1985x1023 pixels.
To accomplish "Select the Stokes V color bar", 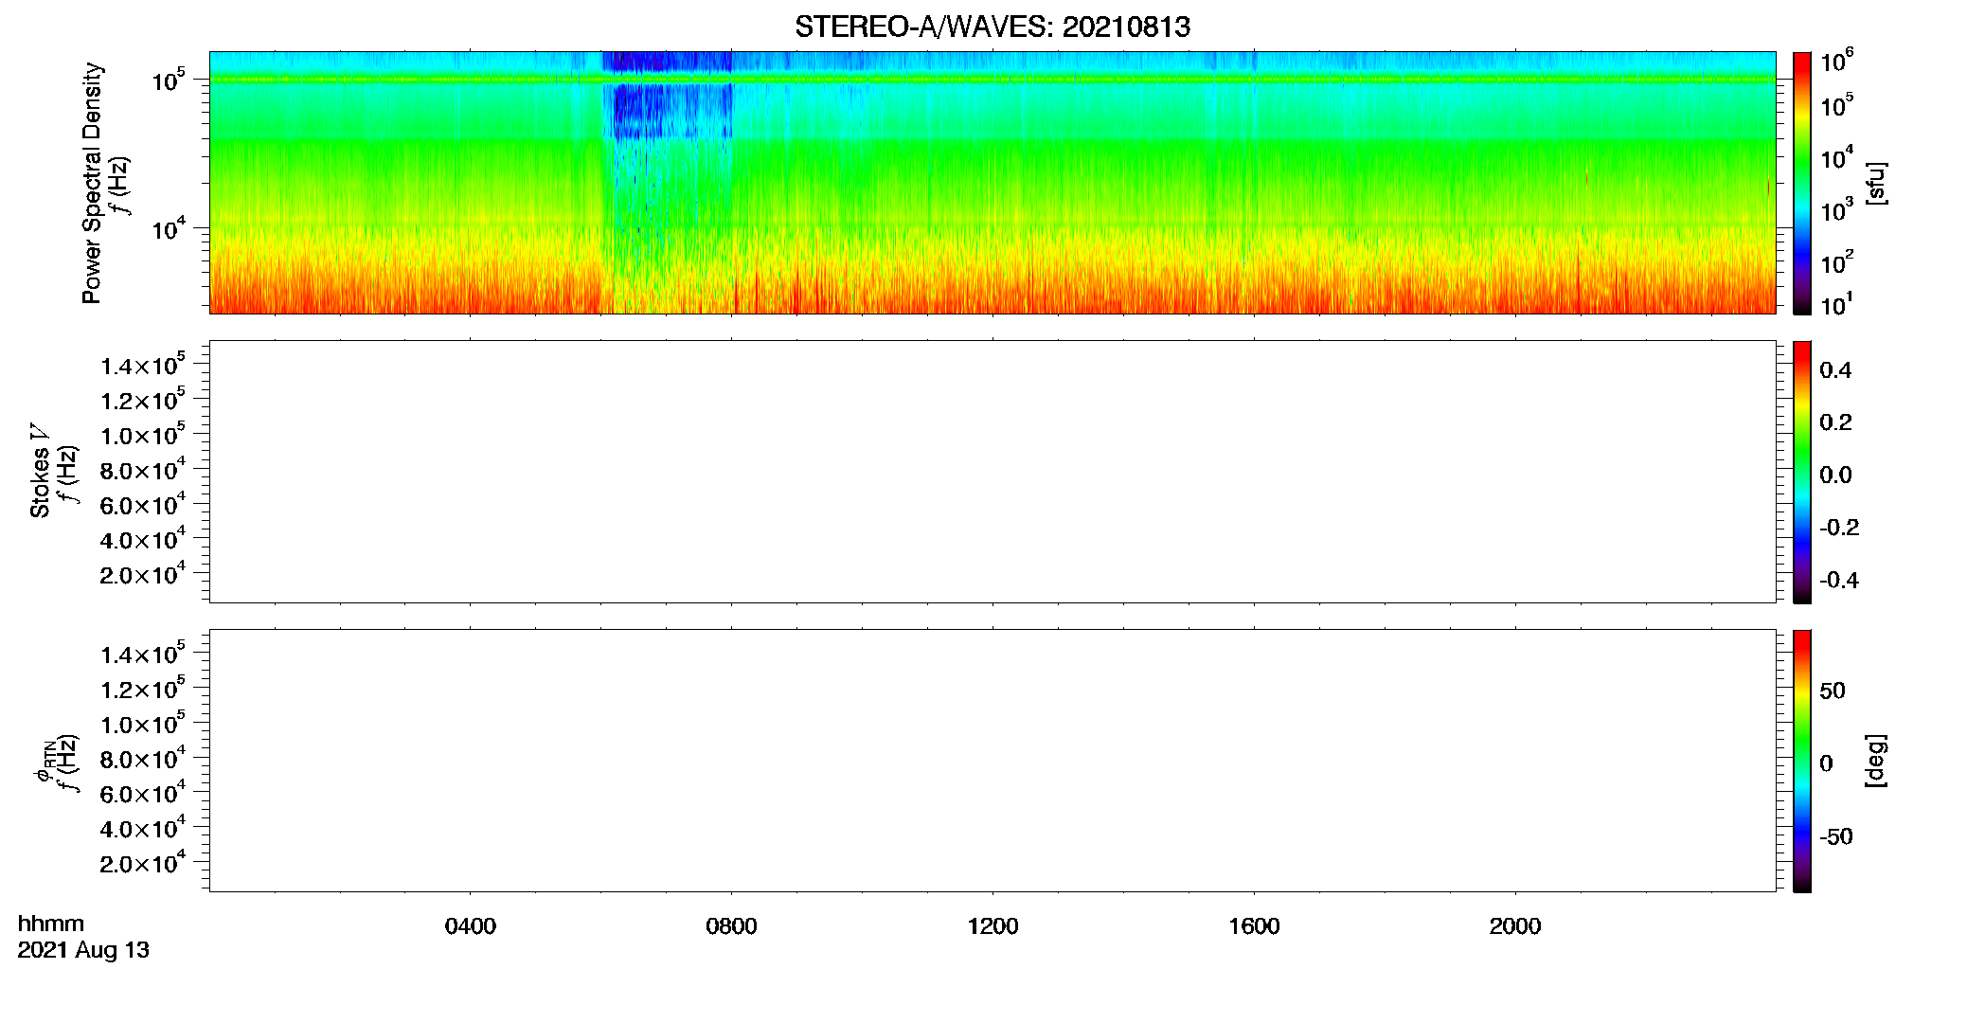I will click(x=1802, y=472).
